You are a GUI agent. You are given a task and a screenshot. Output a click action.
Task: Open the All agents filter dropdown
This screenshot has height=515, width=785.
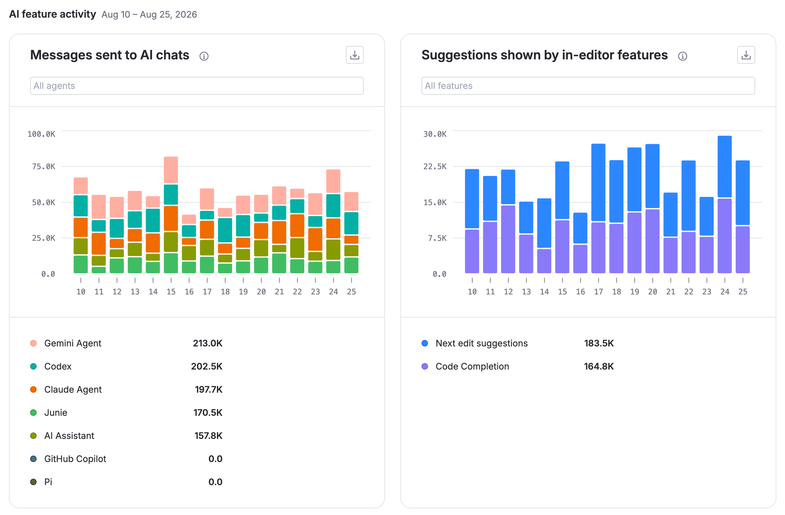197,86
